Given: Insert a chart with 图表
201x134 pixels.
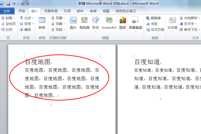Looking at the screenshot, I should click(123, 23).
